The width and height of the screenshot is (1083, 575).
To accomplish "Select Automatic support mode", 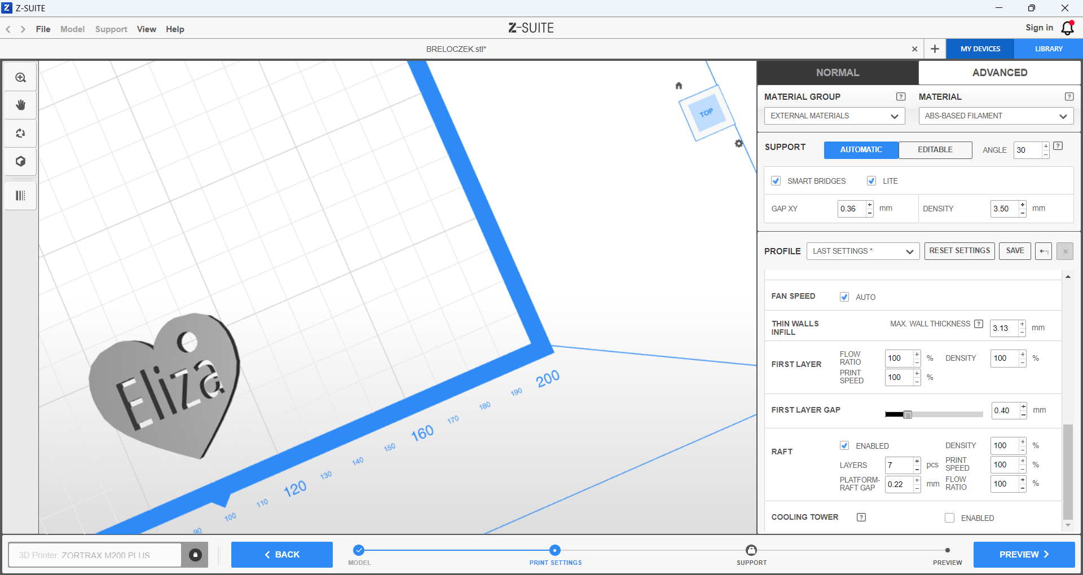I will point(861,149).
